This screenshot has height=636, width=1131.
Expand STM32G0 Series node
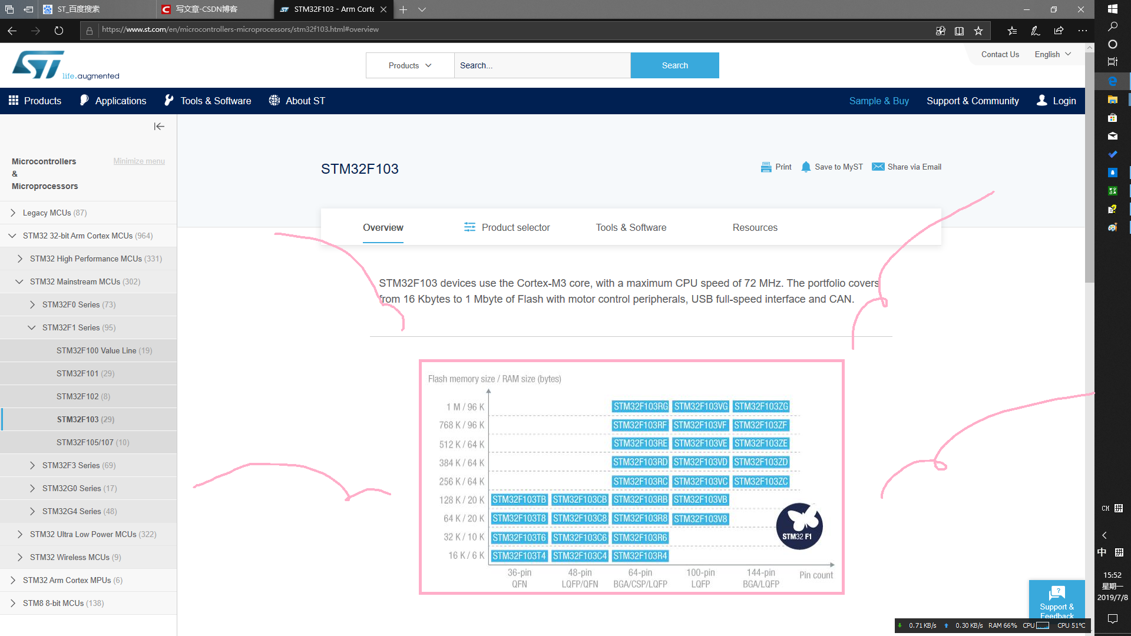point(32,488)
